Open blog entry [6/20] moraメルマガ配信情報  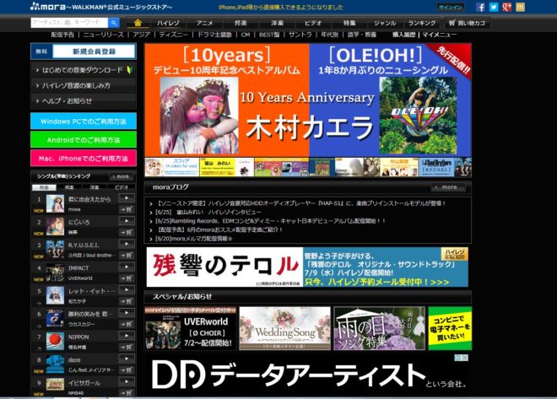click(194, 239)
